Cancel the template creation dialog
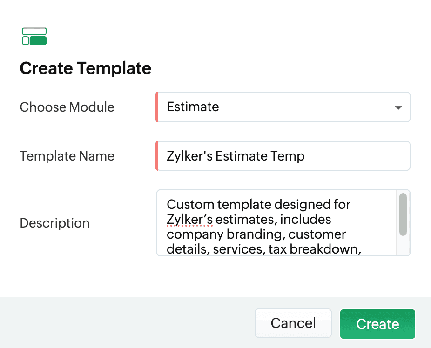This screenshot has height=348, width=431. 293,323
